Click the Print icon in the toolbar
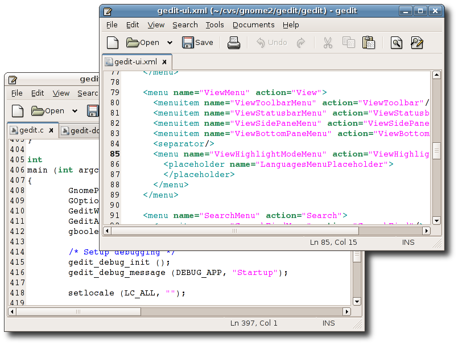This screenshot has width=458, height=345. (x=234, y=43)
